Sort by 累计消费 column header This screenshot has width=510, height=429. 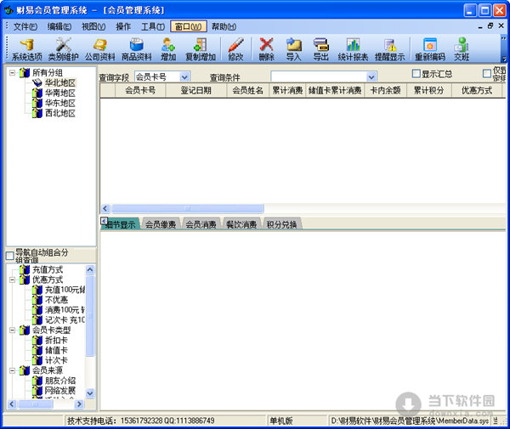[287, 90]
